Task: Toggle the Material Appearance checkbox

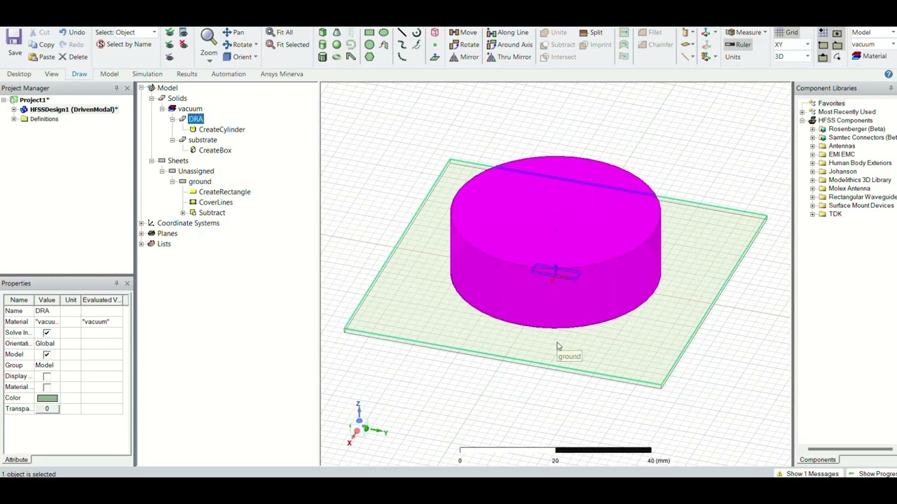Action: pyautogui.click(x=47, y=387)
